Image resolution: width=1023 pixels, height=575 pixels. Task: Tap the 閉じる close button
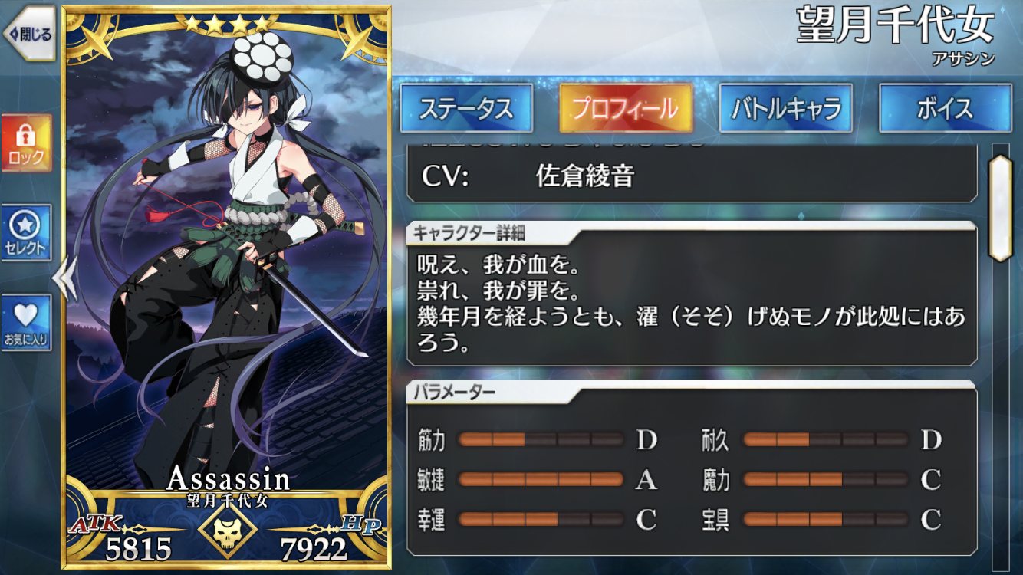click(x=28, y=34)
